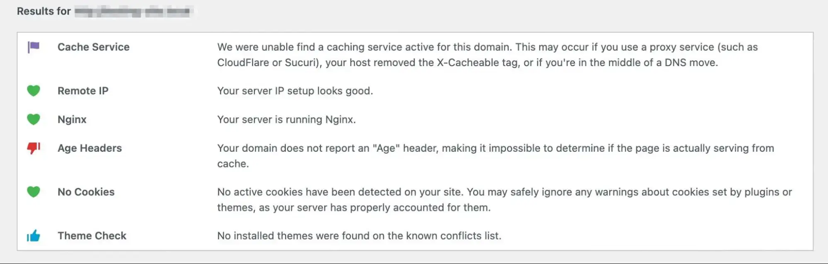Click the purple flag icon beside Cache Service
The image size is (828, 264).
click(34, 47)
